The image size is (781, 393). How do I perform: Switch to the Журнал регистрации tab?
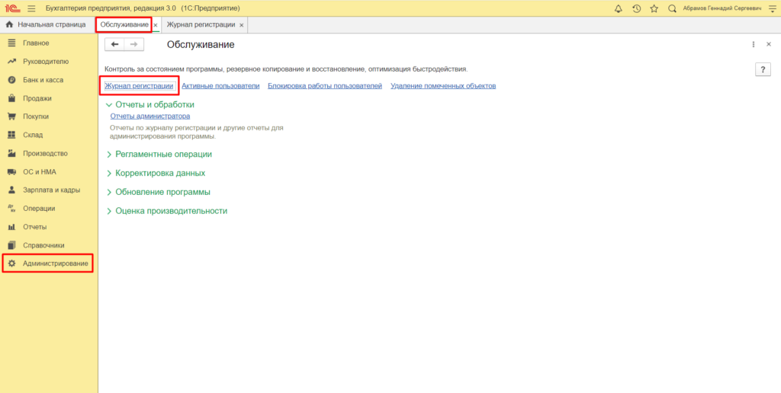[x=201, y=25]
